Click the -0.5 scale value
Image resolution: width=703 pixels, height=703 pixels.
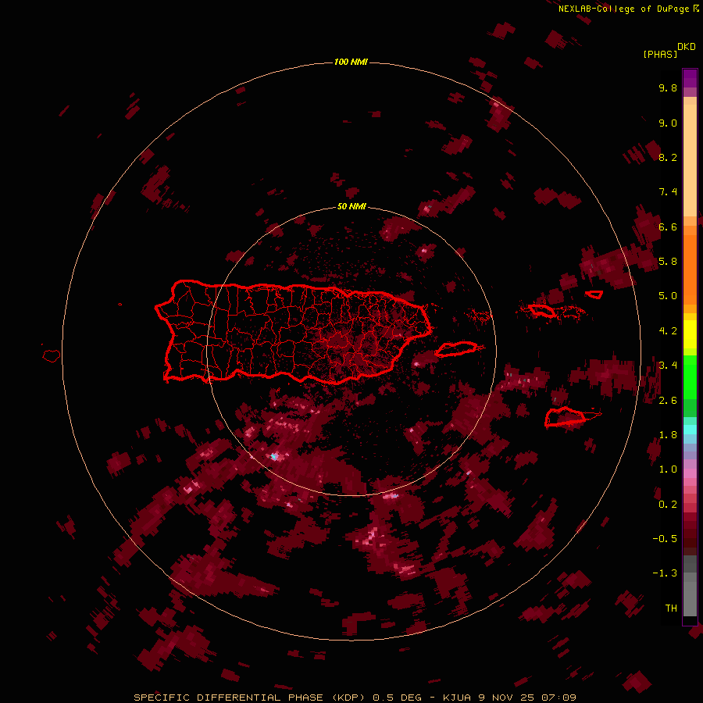point(665,539)
